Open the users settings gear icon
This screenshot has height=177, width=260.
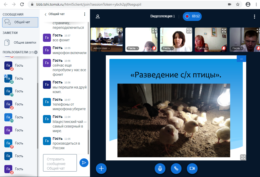point(36,52)
